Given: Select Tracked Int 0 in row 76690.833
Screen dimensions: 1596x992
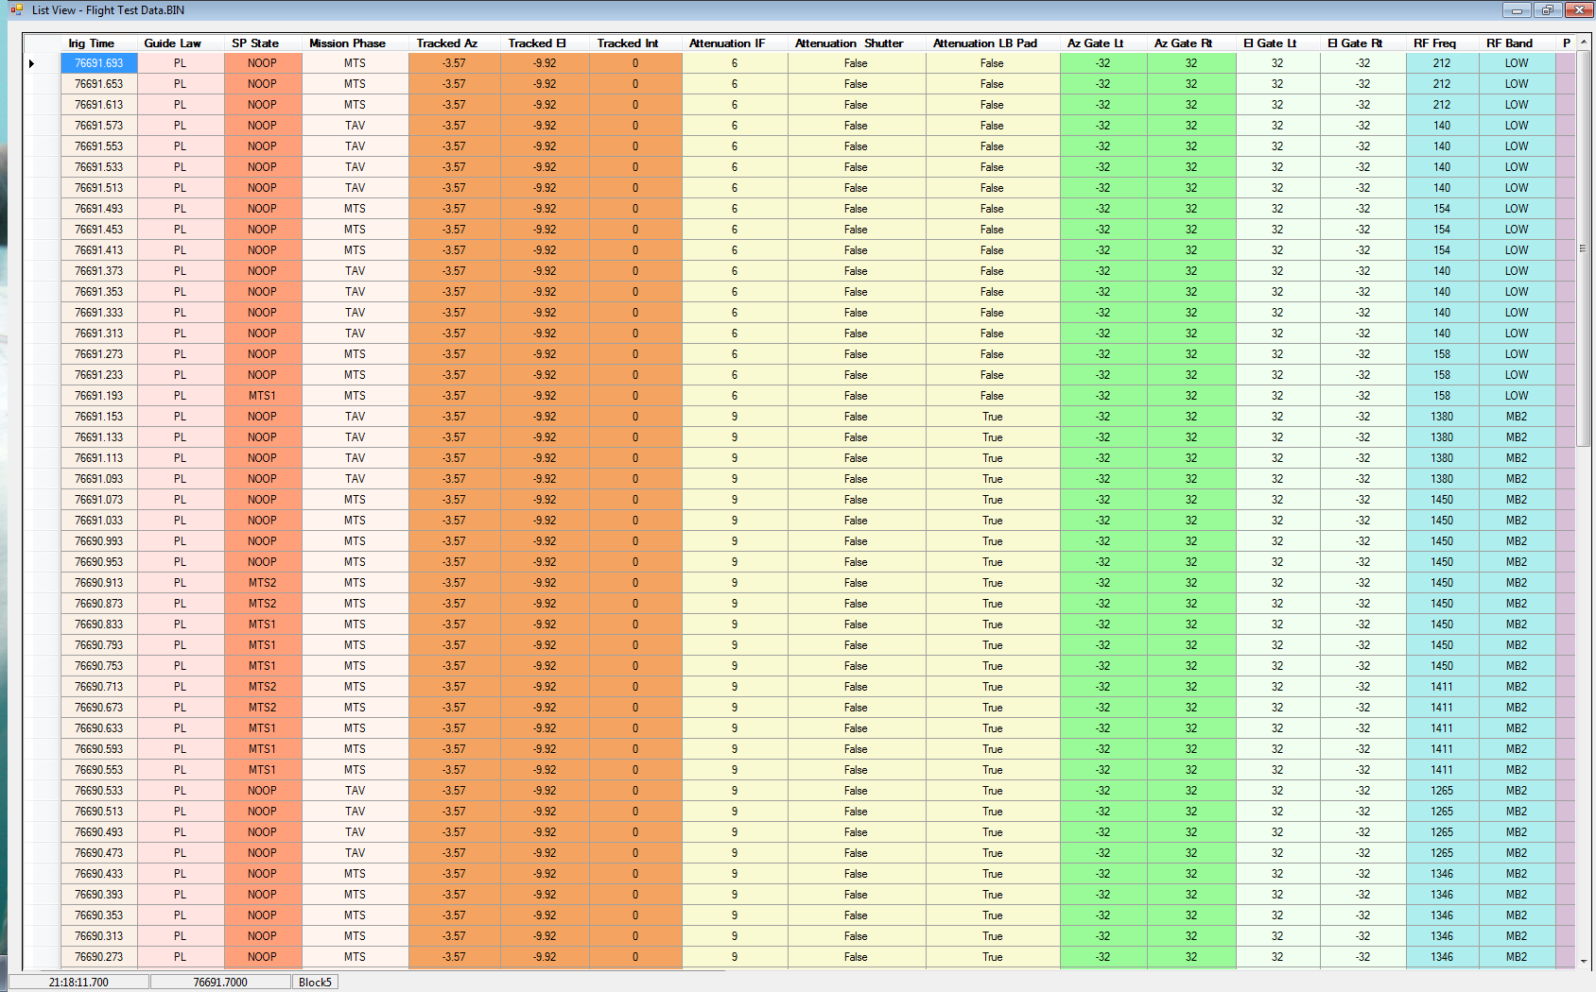Looking at the screenshot, I should click(x=635, y=624).
